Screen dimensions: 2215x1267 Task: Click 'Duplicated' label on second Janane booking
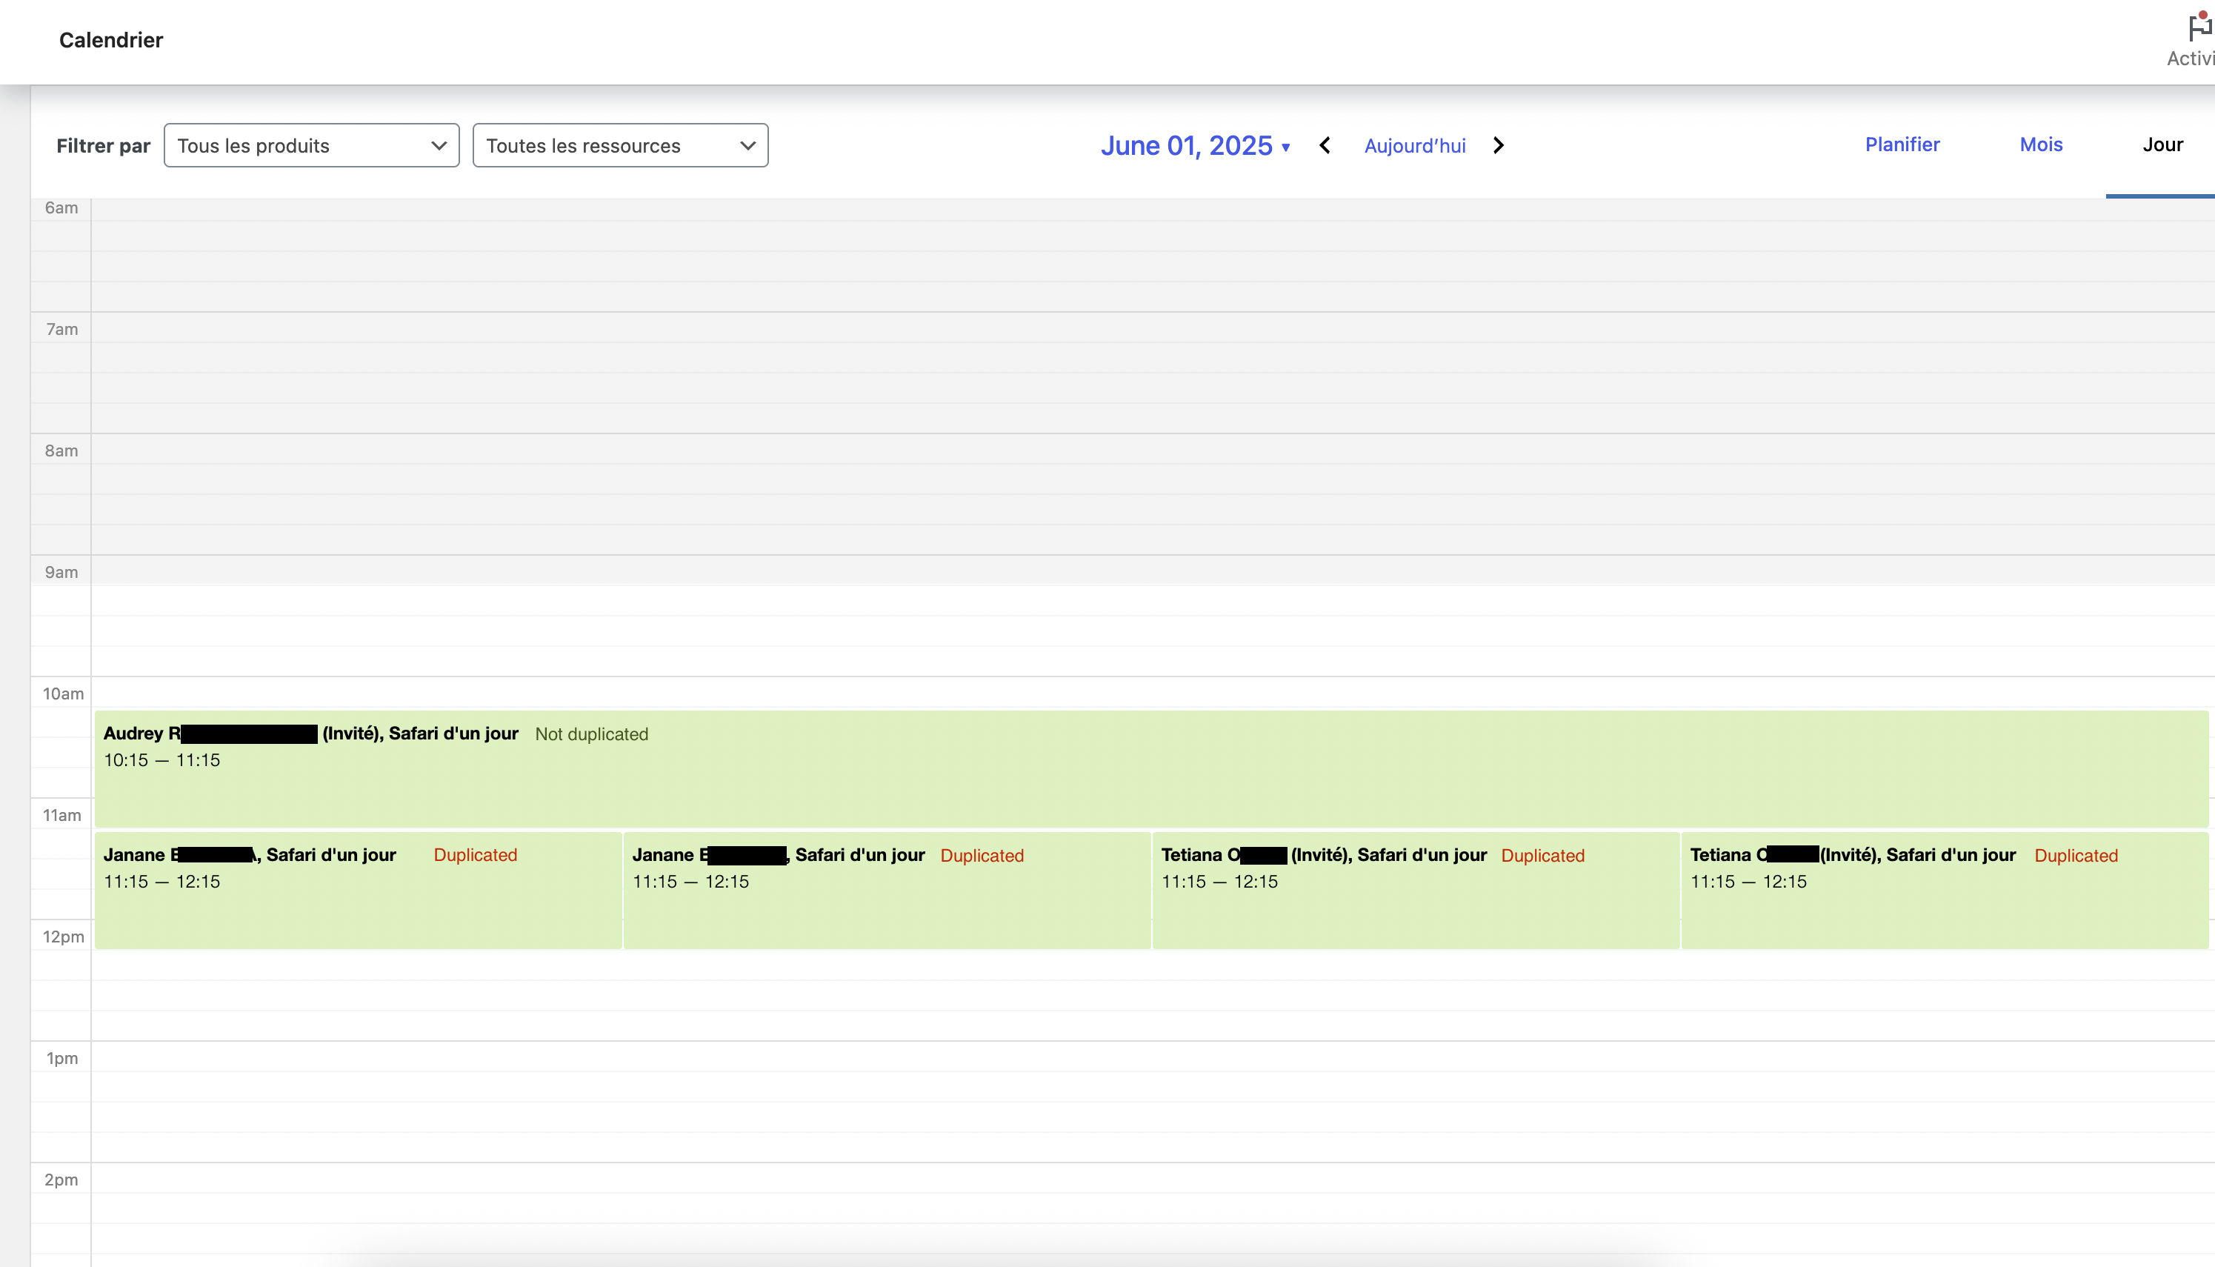pyautogui.click(x=982, y=855)
